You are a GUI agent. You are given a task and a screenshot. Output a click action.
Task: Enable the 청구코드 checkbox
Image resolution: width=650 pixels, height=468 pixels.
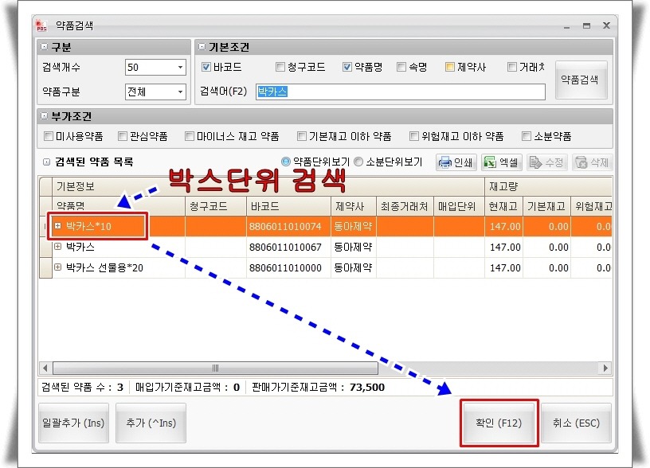(280, 68)
